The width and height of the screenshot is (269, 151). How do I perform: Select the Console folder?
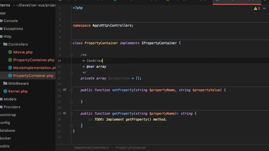(x=11, y=21)
